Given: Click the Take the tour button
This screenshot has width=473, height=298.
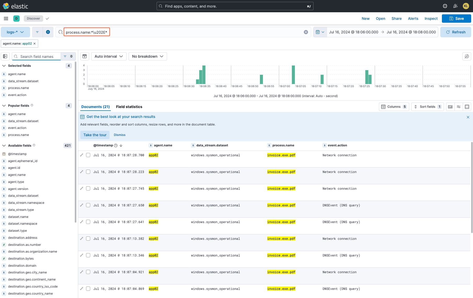Looking at the screenshot, I should (95, 135).
